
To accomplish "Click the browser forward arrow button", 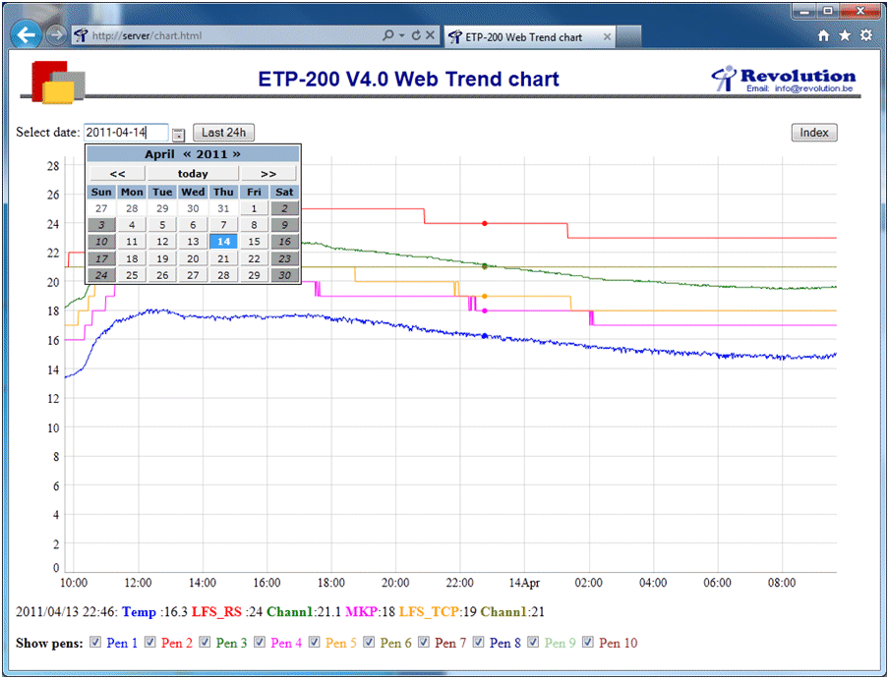I will pos(55,35).
